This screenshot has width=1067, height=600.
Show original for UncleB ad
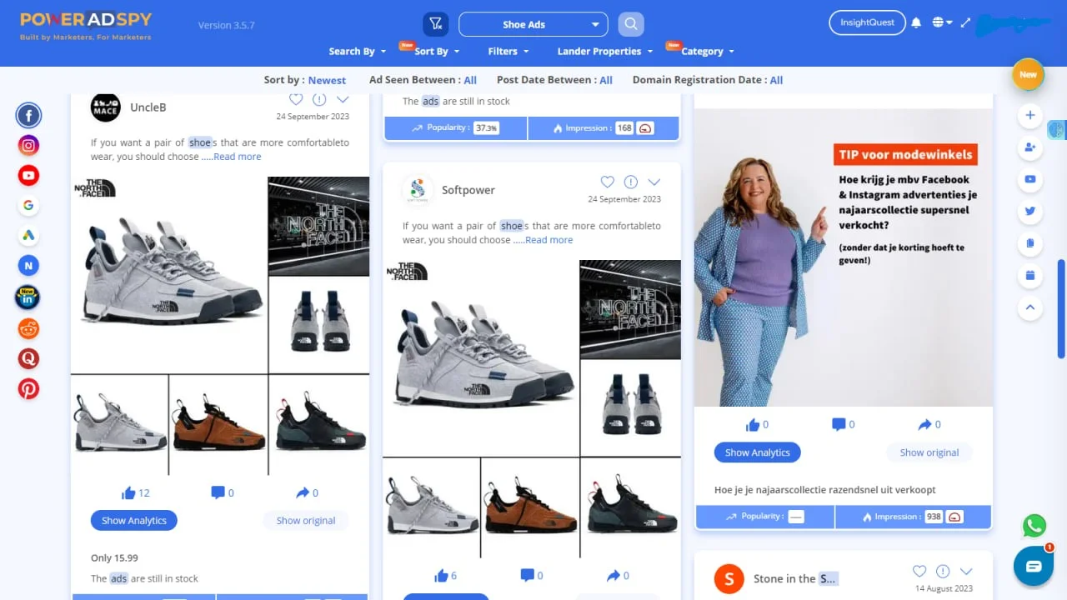click(x=306, y=521)
